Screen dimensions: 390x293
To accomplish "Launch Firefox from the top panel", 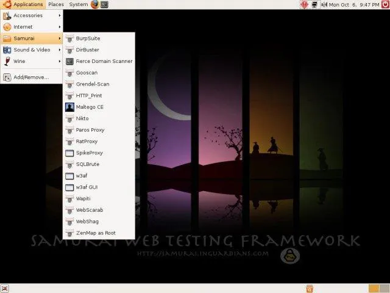I will pos(95,4).
